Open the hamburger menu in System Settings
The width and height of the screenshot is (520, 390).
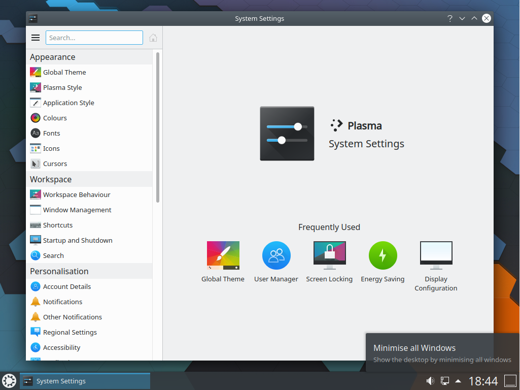pos(36,38)
